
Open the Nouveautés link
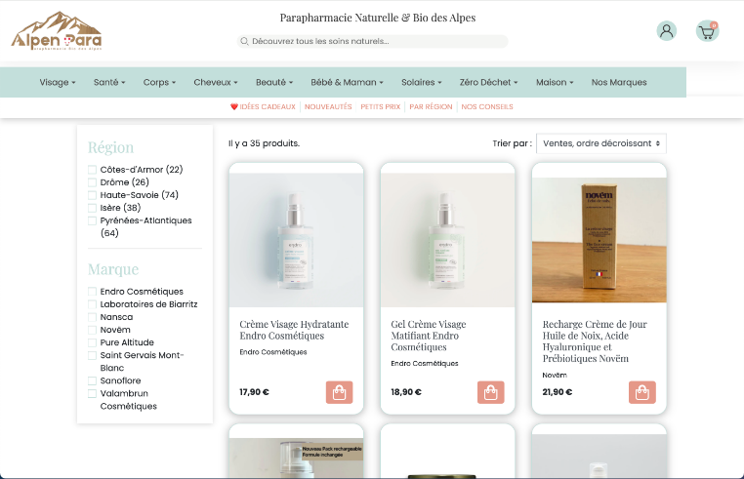pyautogui.click(x=328, y=106)
